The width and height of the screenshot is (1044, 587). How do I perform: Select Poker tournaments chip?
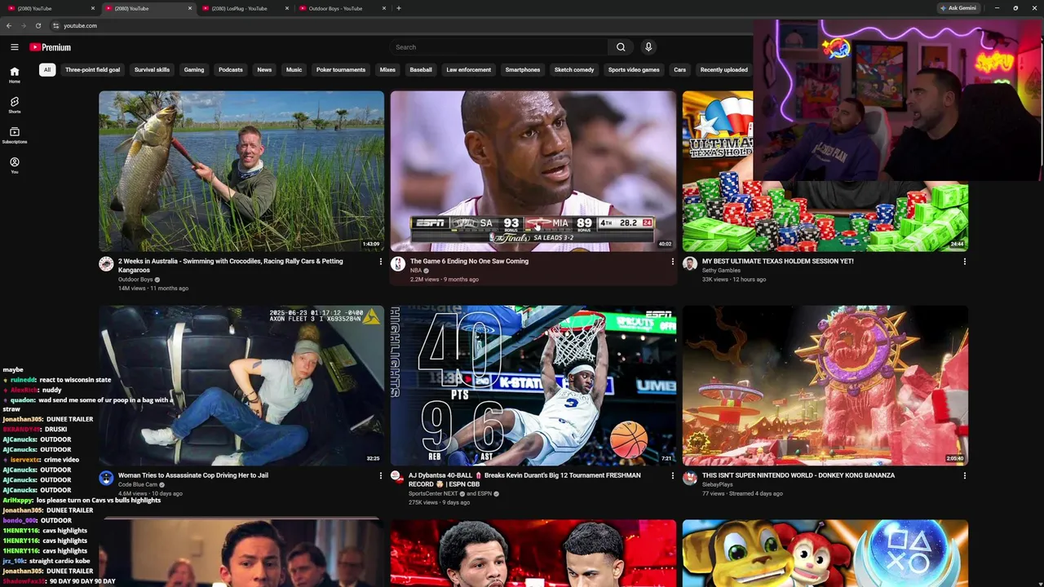[x=341, y=70]
